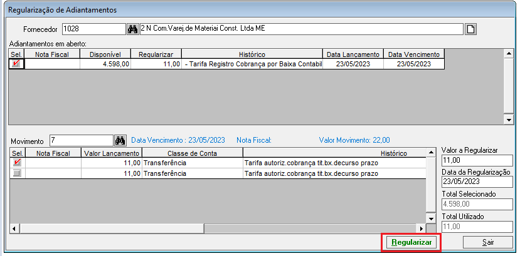Click the Valor a Regularizar field

tap(477, 160)
